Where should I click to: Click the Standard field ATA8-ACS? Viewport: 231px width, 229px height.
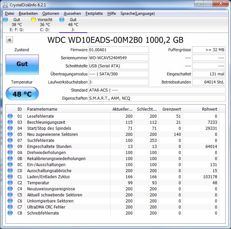[x=157, y=90]
